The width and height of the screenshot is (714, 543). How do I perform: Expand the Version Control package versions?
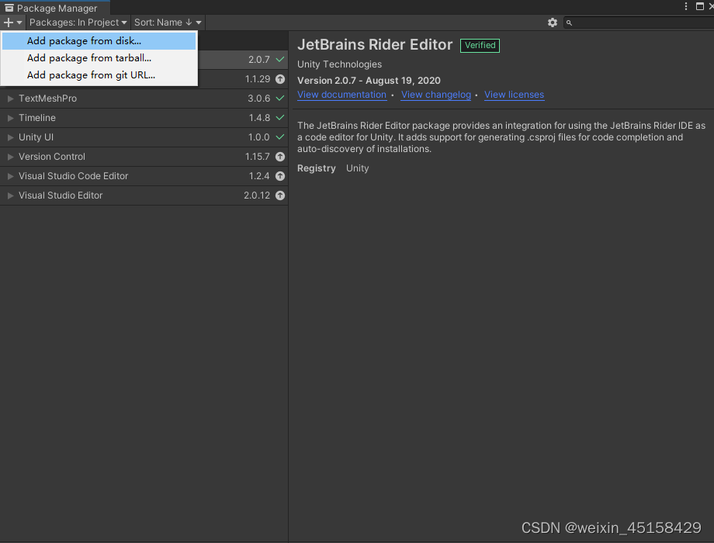(10, 157)
